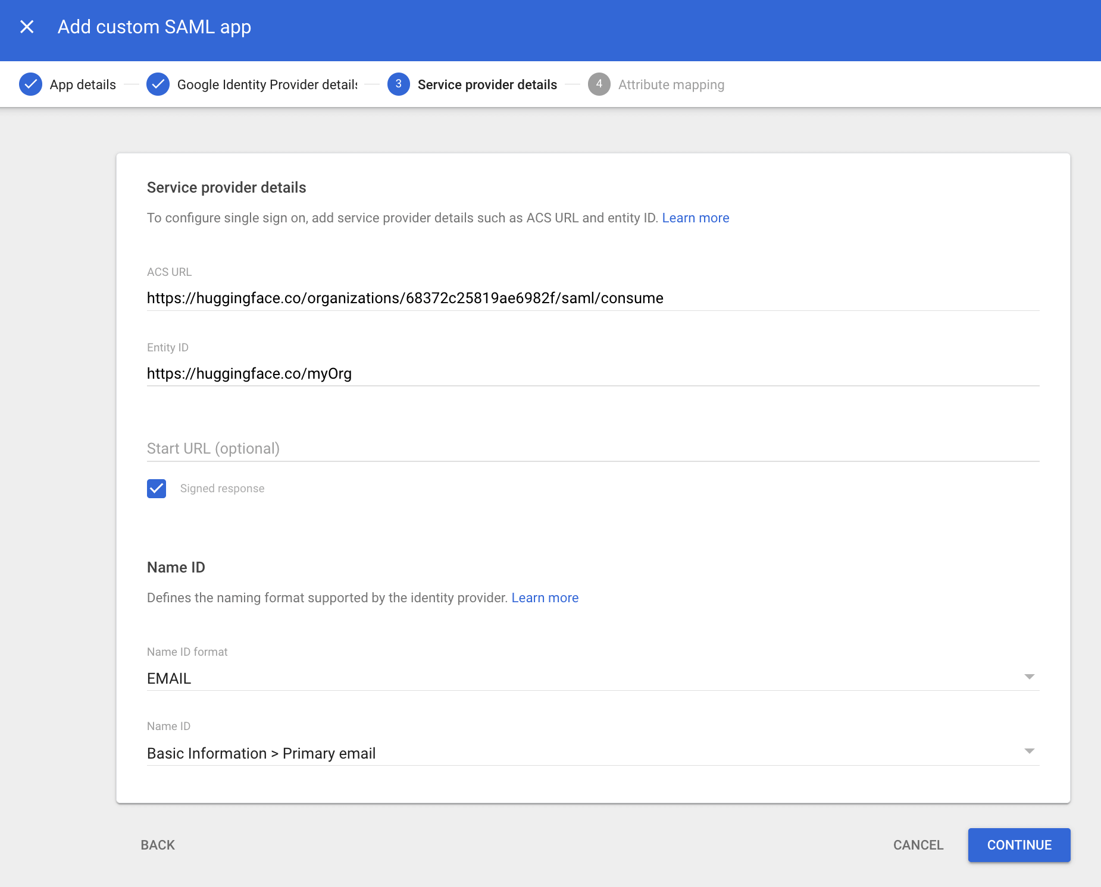Close the Add custom SAML app dialog
This screenshot has width=1101, height=887.
point(27,27)
